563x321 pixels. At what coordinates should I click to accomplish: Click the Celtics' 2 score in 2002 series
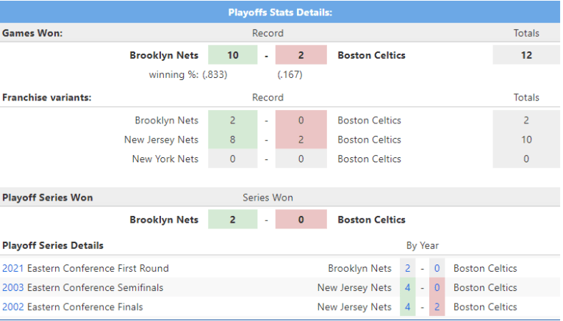[437, 306]
